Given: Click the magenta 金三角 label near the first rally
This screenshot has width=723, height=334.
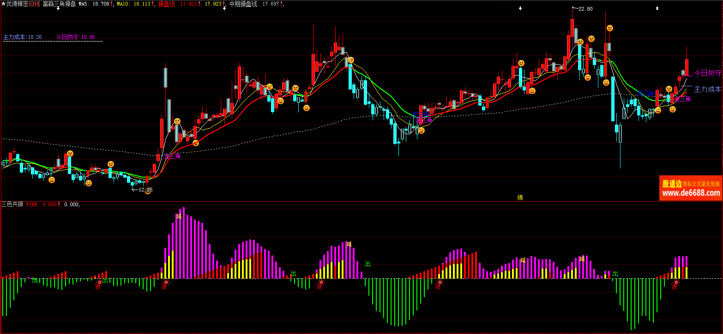Looking at the screenshot, I should (x=173, y=156).
